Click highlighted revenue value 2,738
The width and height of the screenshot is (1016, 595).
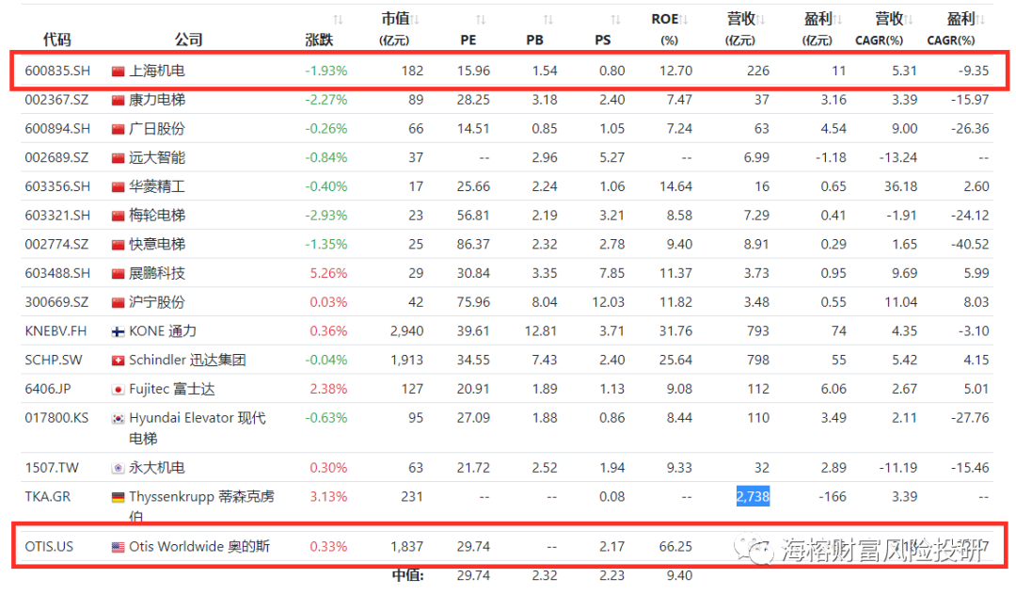click(753, 497)
